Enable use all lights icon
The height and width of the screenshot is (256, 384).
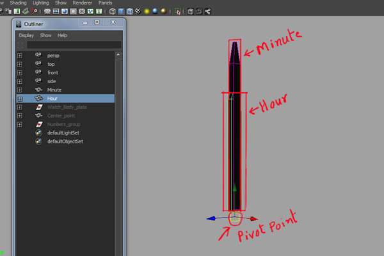(x=147, y=12)
